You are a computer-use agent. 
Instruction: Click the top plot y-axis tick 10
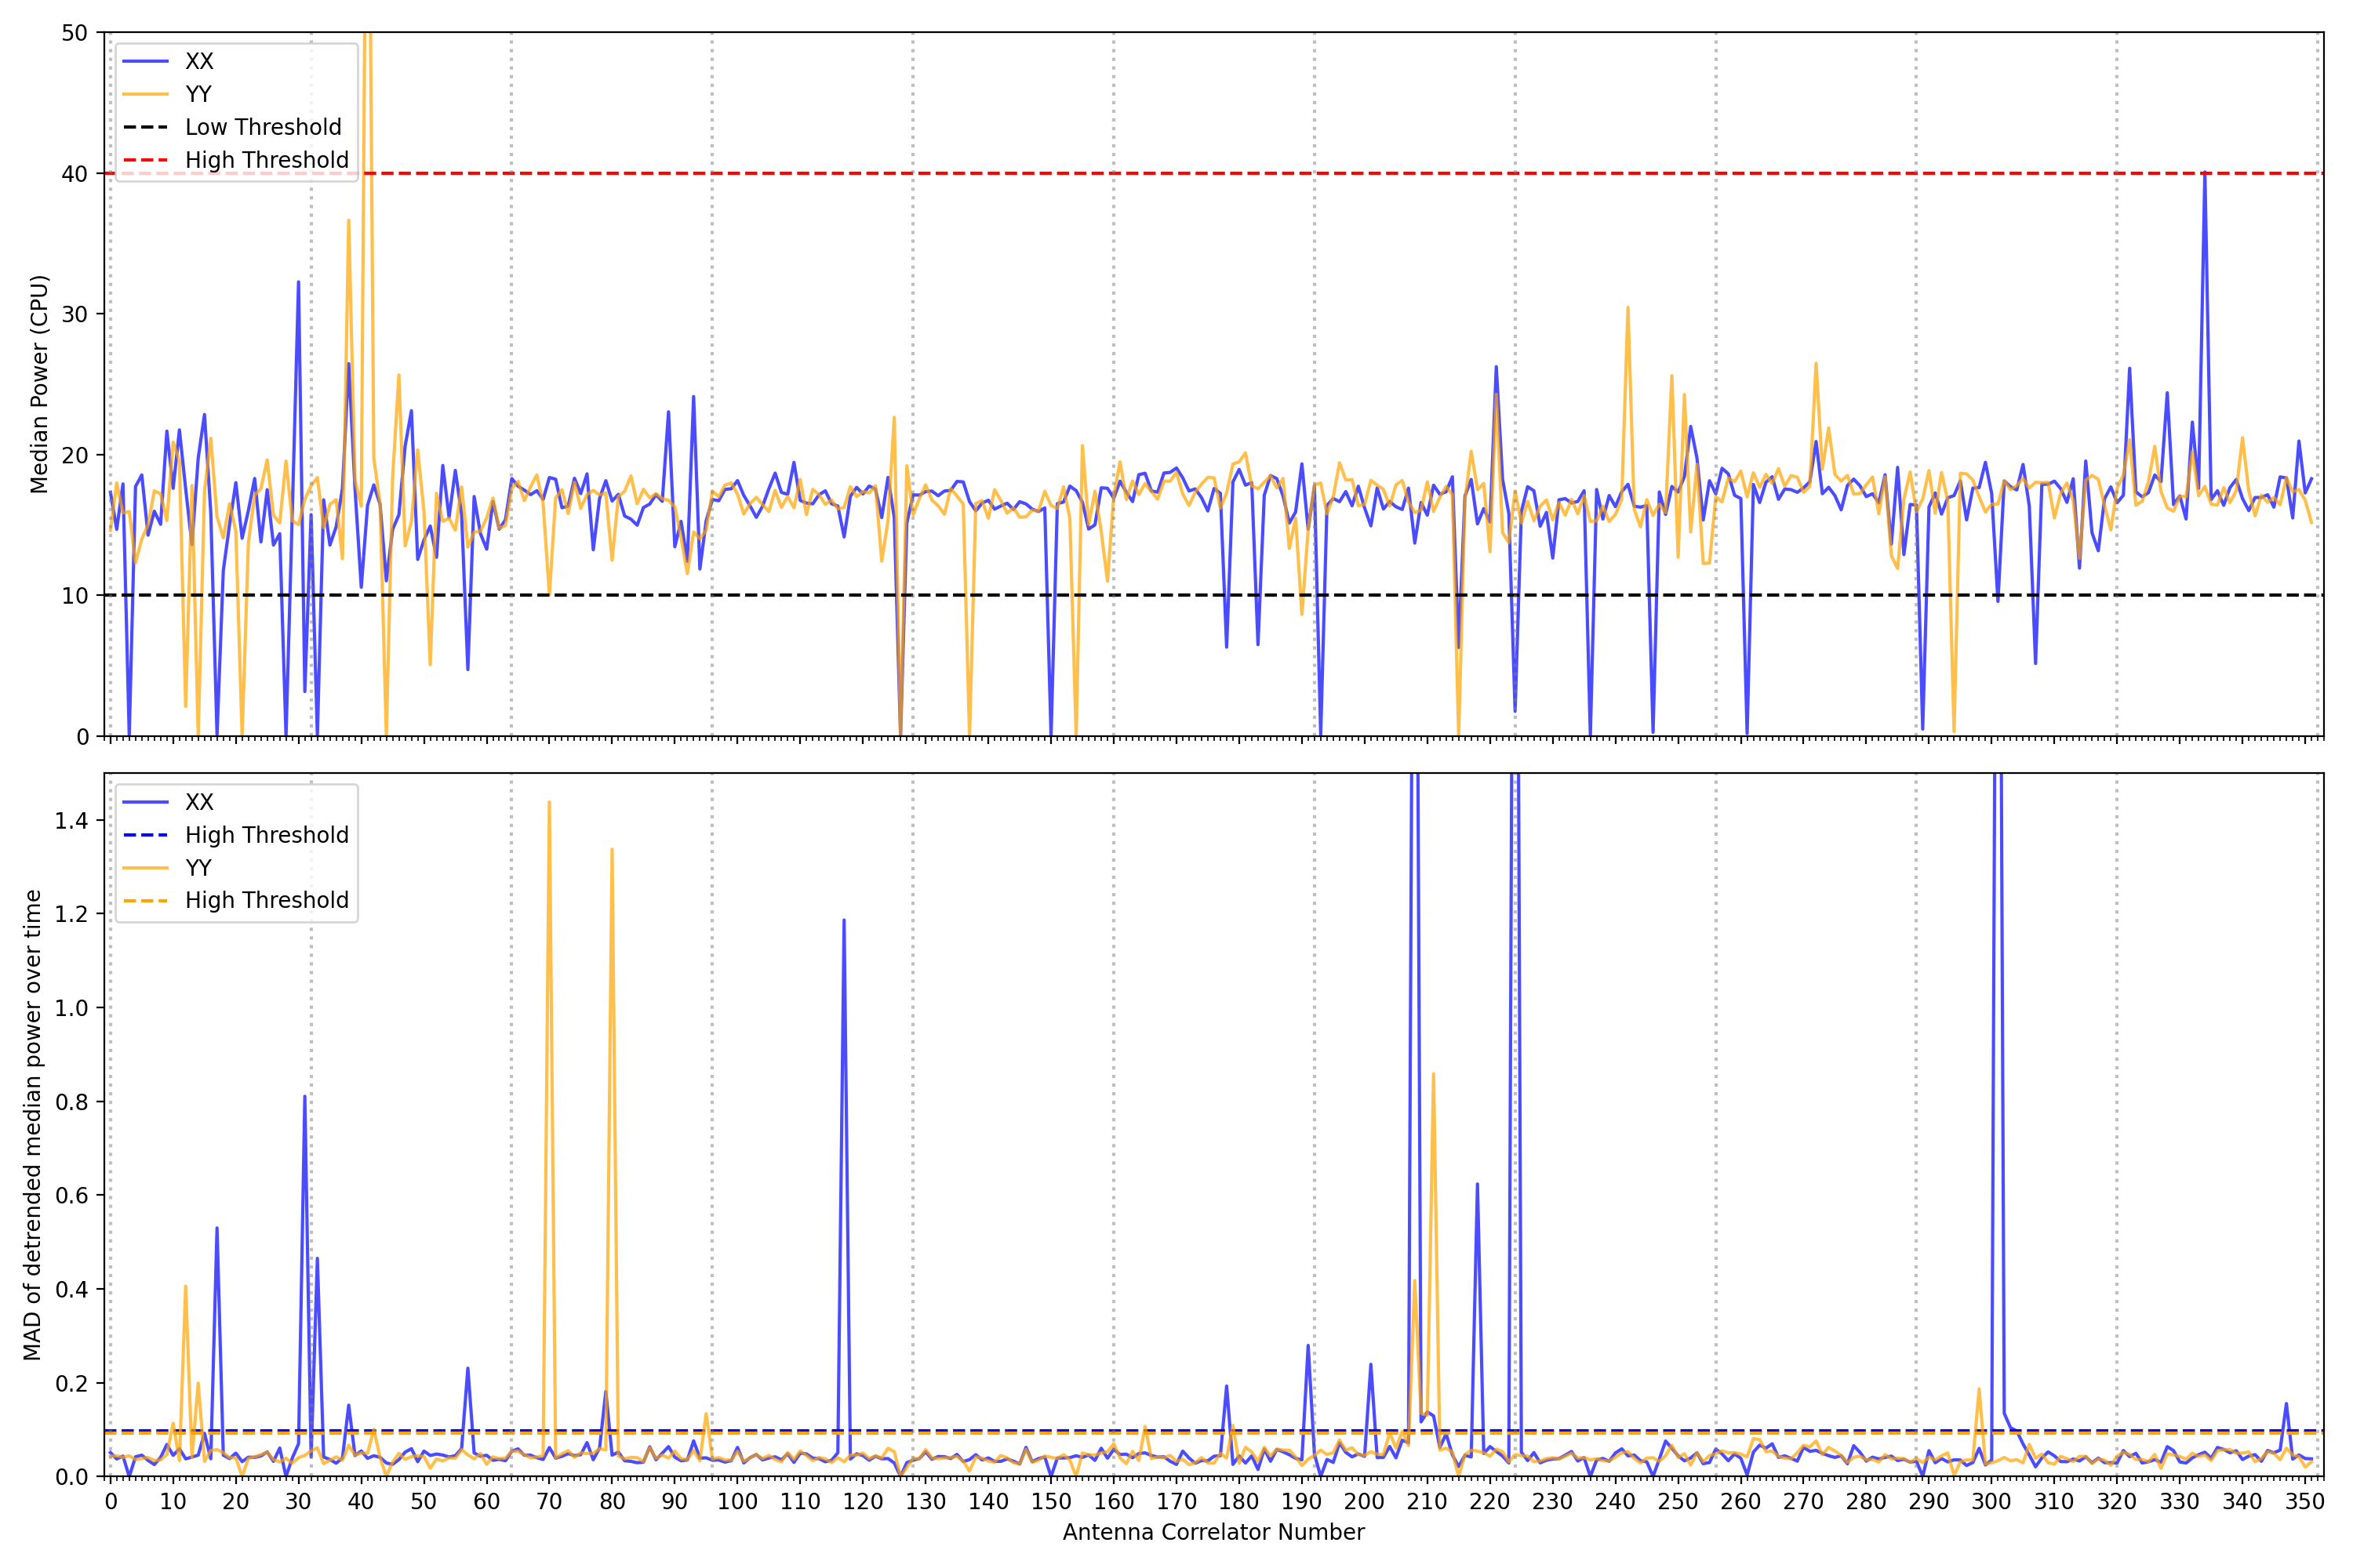75,596
